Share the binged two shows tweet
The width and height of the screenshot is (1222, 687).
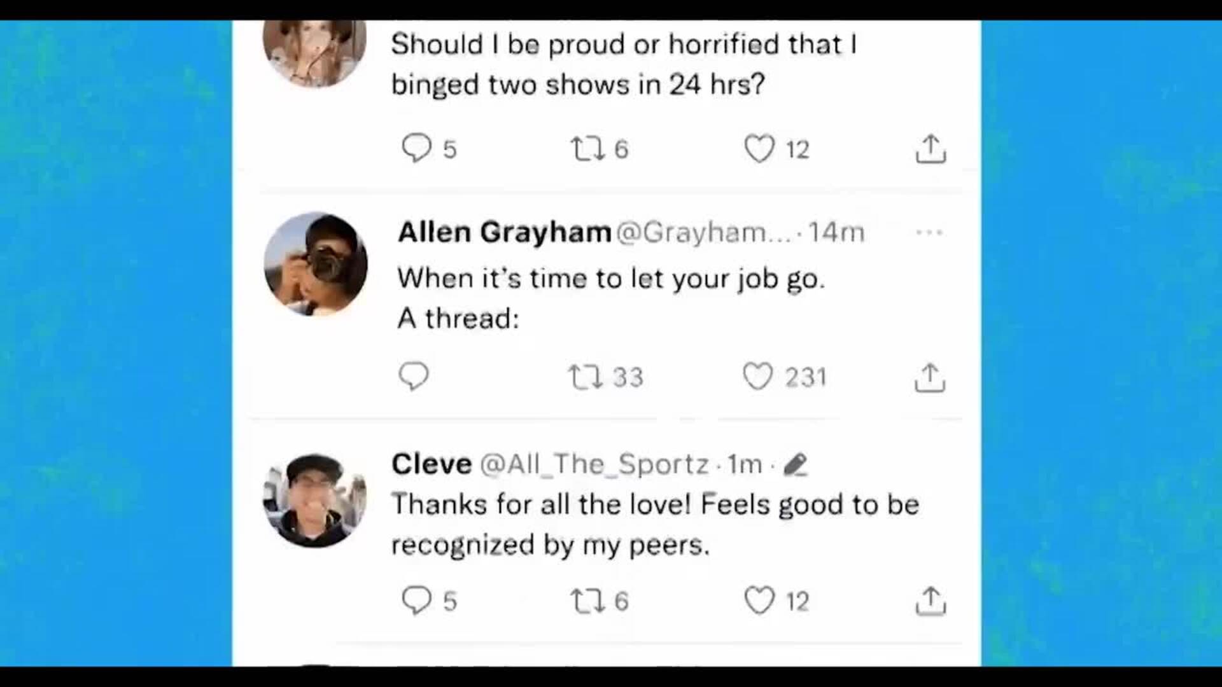pyautogui.click(x=931, y=149)
